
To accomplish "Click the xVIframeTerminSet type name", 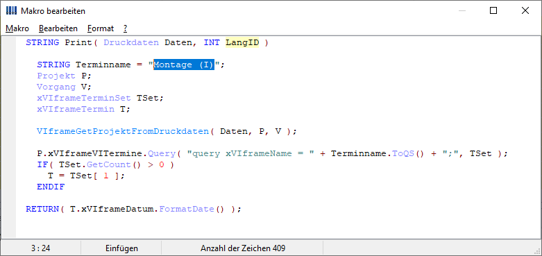I will coord(84,98).
